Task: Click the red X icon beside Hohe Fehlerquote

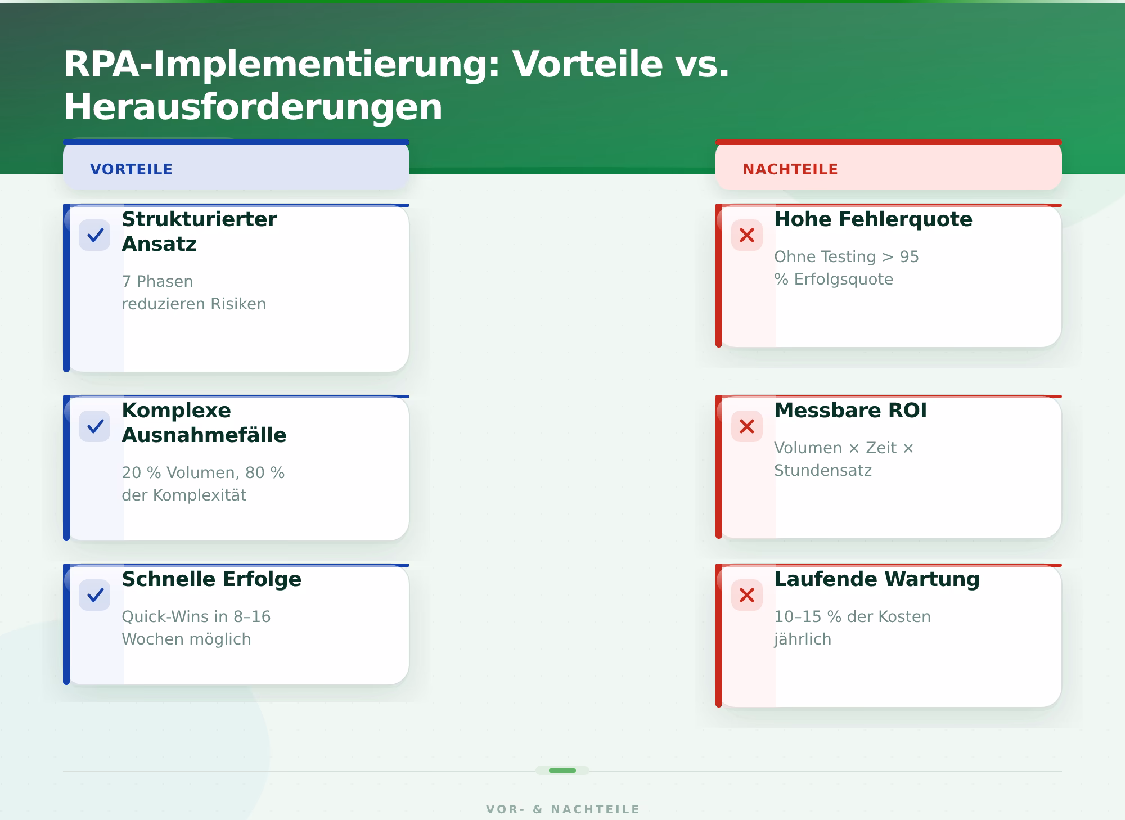Action: point(747,235)
